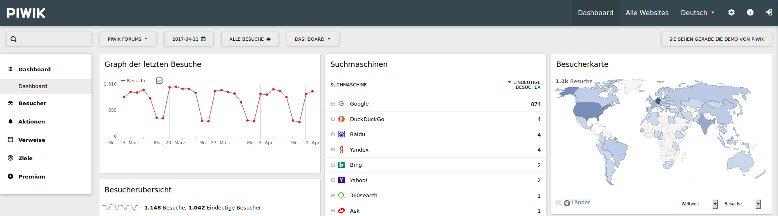Sort by Eindeutige Besucher column header

(526, 85)
